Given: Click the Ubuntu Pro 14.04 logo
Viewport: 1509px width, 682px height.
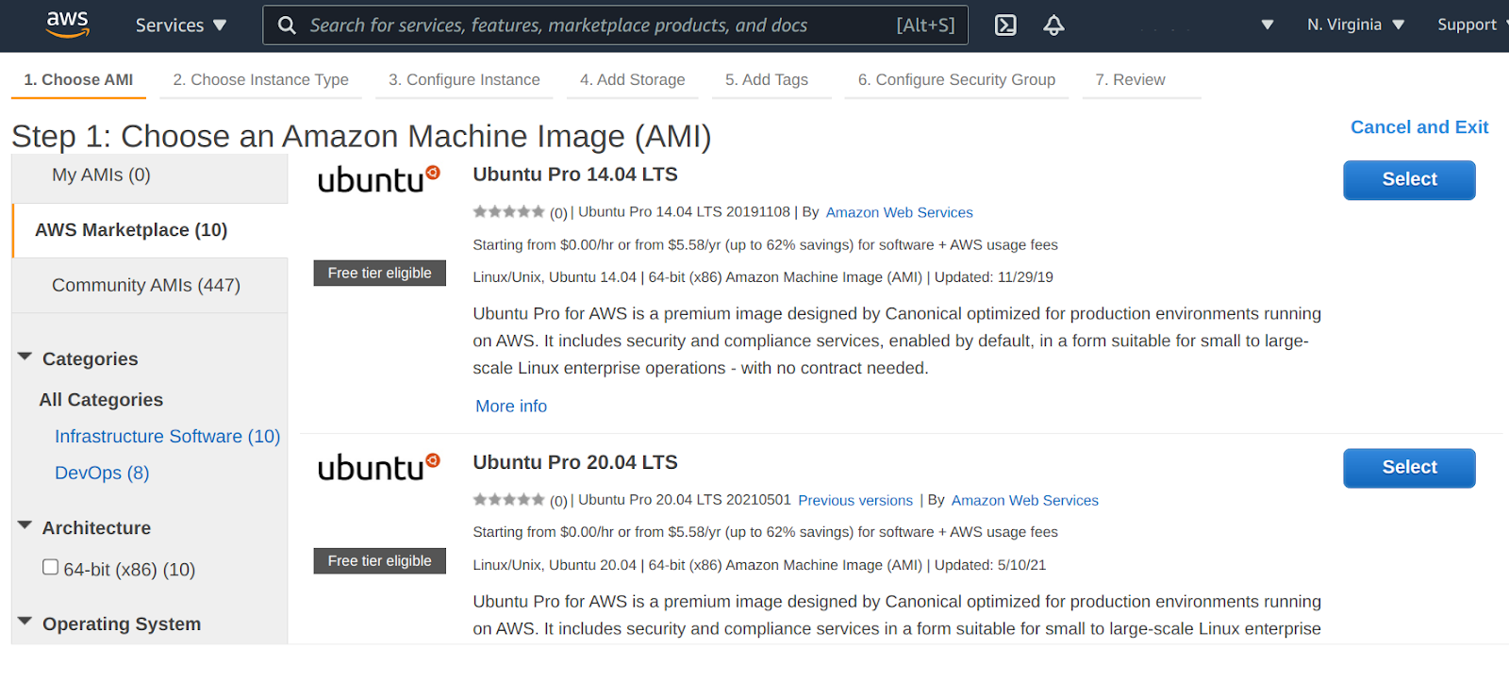Looking at the screenshot, I should tap(379, 178).
